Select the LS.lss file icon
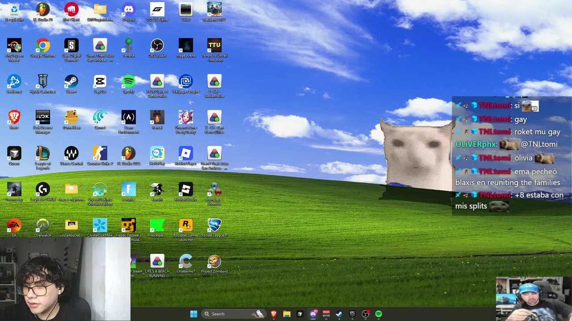This screenshot has height=321, width=572. click(x=186, y=12)
